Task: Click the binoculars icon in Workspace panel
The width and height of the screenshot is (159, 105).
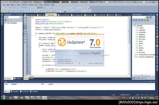Action: (x=6, y=20)
